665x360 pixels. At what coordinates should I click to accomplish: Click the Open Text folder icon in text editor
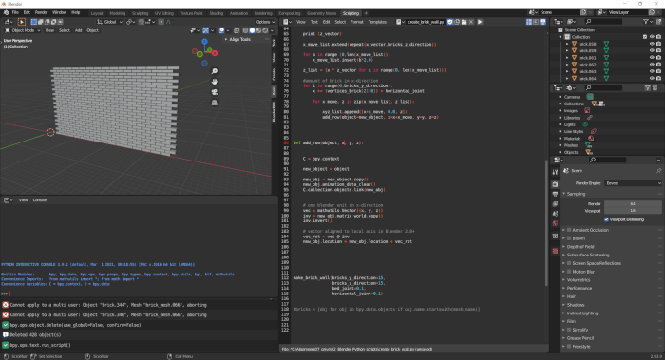click(464, 22)
